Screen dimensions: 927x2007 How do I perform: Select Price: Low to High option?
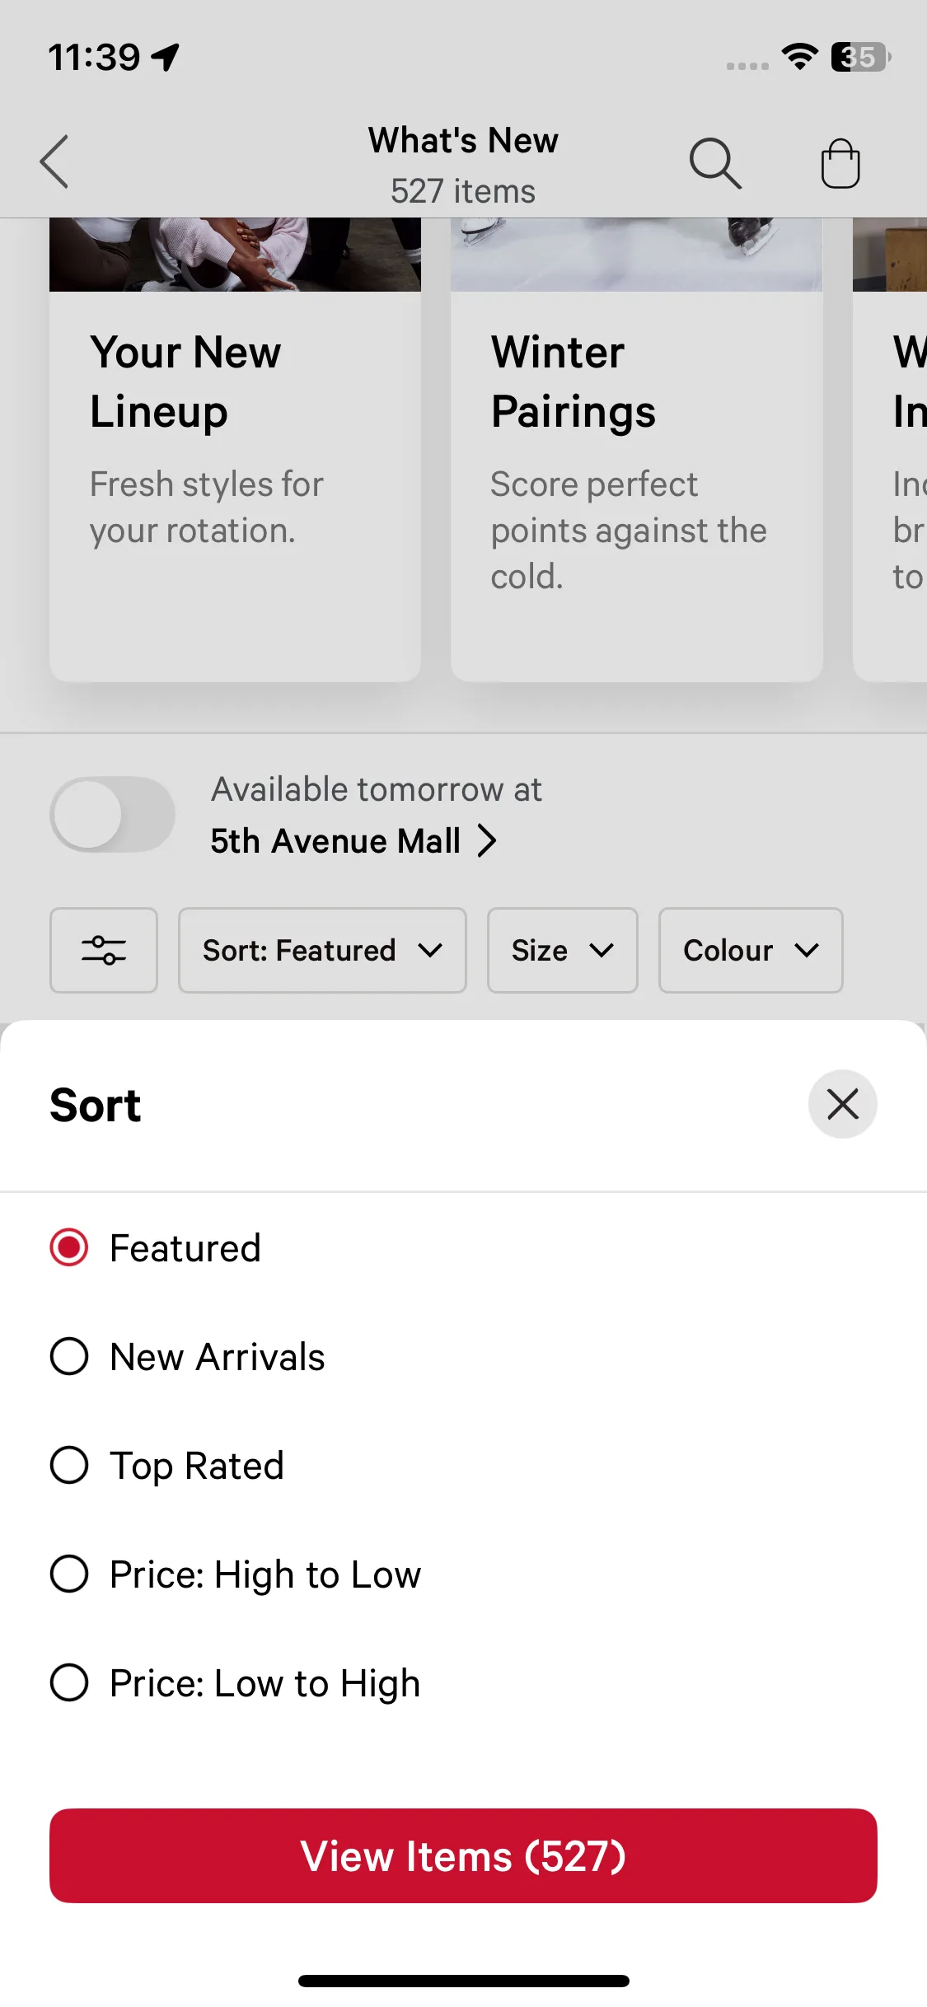pos(69,1682)
